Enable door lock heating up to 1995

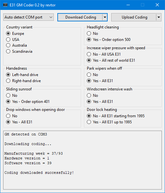coord(109,122)
